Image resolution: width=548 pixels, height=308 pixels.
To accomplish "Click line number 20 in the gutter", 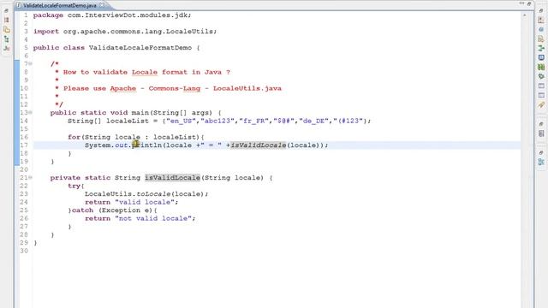I will [x=24, y=169].
